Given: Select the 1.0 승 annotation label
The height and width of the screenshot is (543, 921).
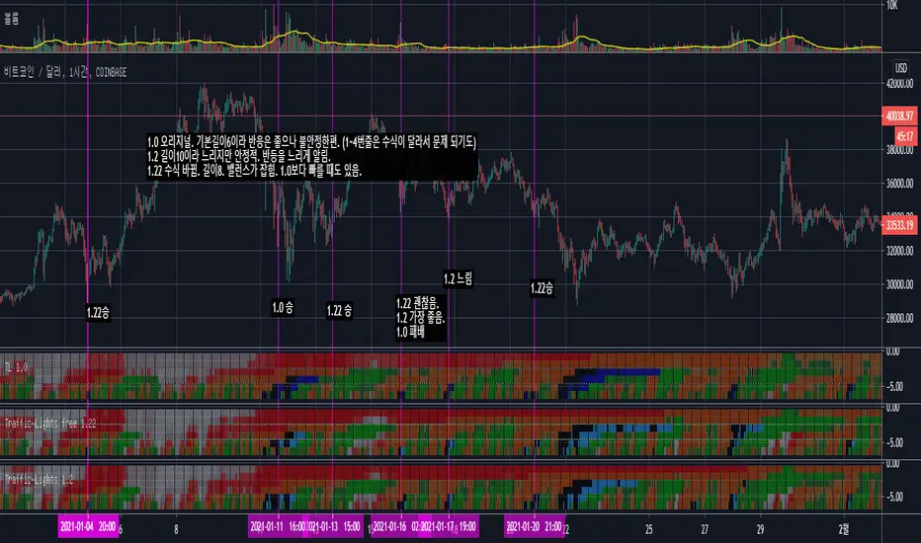Looking at the screenshot, I should pos(283,308).
